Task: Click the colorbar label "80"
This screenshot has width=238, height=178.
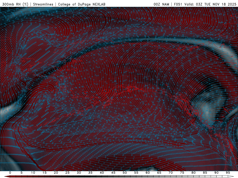Action: coord(193,173)
